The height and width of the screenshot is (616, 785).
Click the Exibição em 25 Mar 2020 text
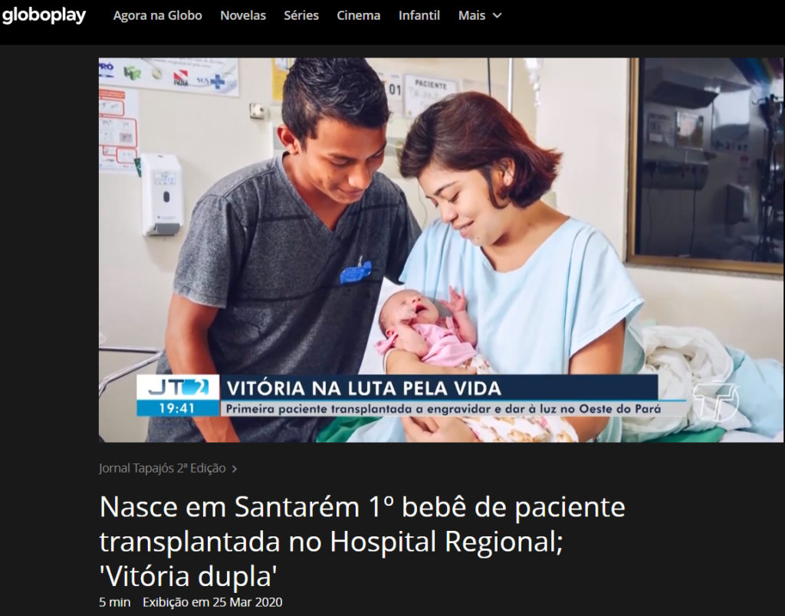(x=212, y=602)
